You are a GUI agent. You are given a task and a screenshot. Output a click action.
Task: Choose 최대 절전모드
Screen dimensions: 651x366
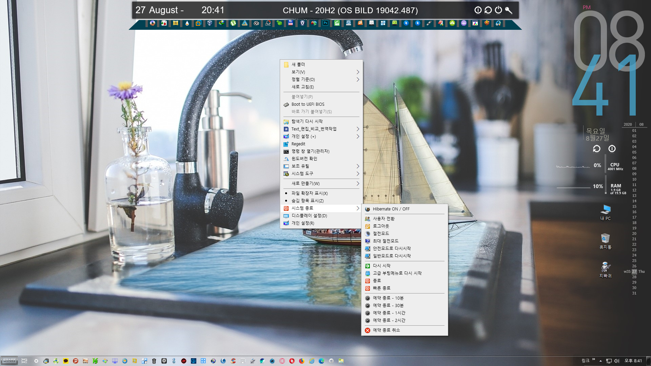[405, 241]
